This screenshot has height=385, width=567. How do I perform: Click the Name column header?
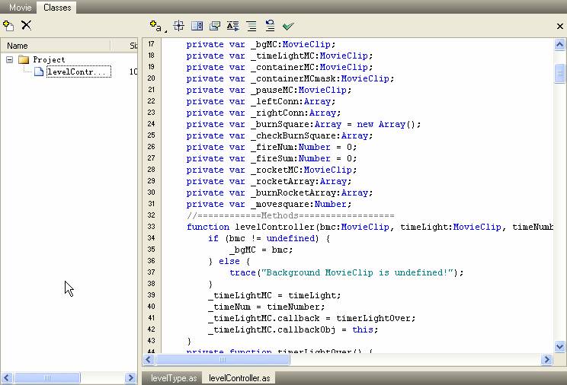click(56, 46)
